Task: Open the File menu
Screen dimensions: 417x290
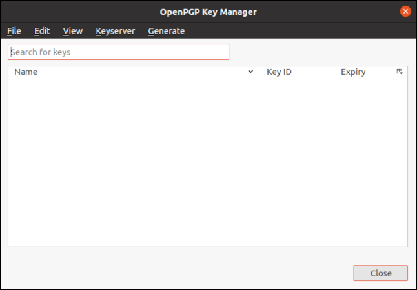Action: tap(14, 31)
